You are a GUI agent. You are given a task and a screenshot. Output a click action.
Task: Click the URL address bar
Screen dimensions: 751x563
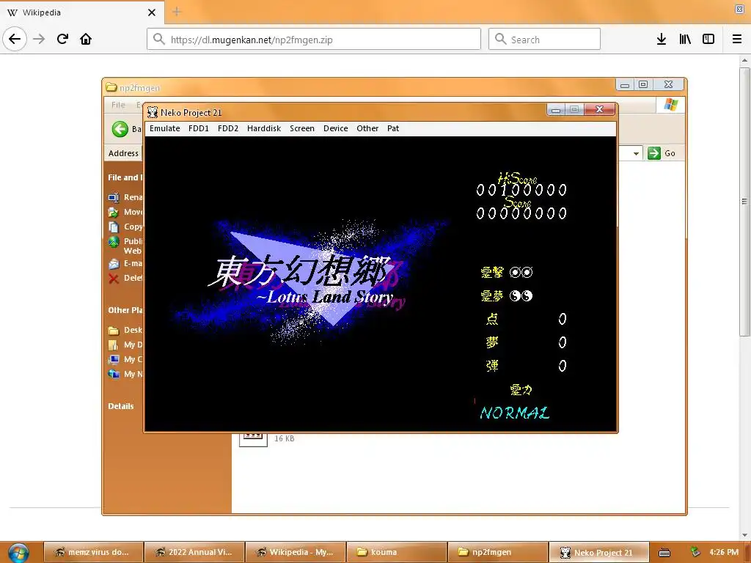tap(314, 40)
